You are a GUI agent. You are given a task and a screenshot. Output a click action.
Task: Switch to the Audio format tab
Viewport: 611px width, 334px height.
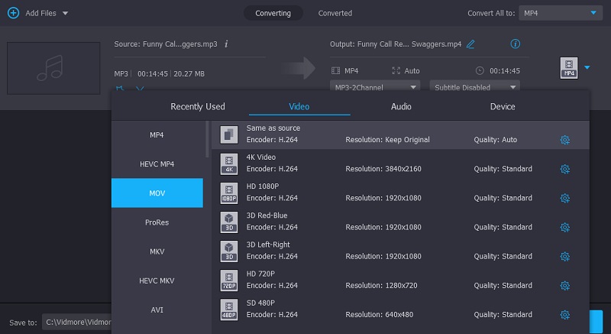coord(401,106)
